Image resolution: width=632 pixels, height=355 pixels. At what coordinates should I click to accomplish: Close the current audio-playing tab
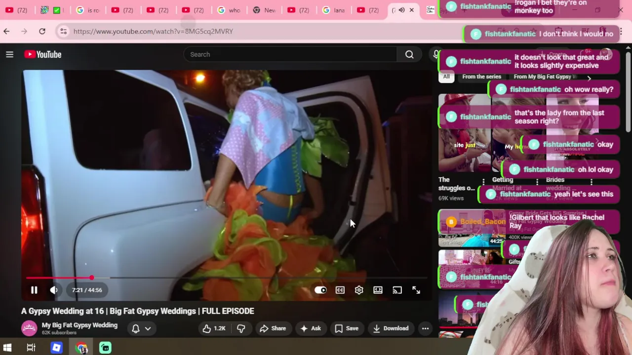click(x=411, y=10)
